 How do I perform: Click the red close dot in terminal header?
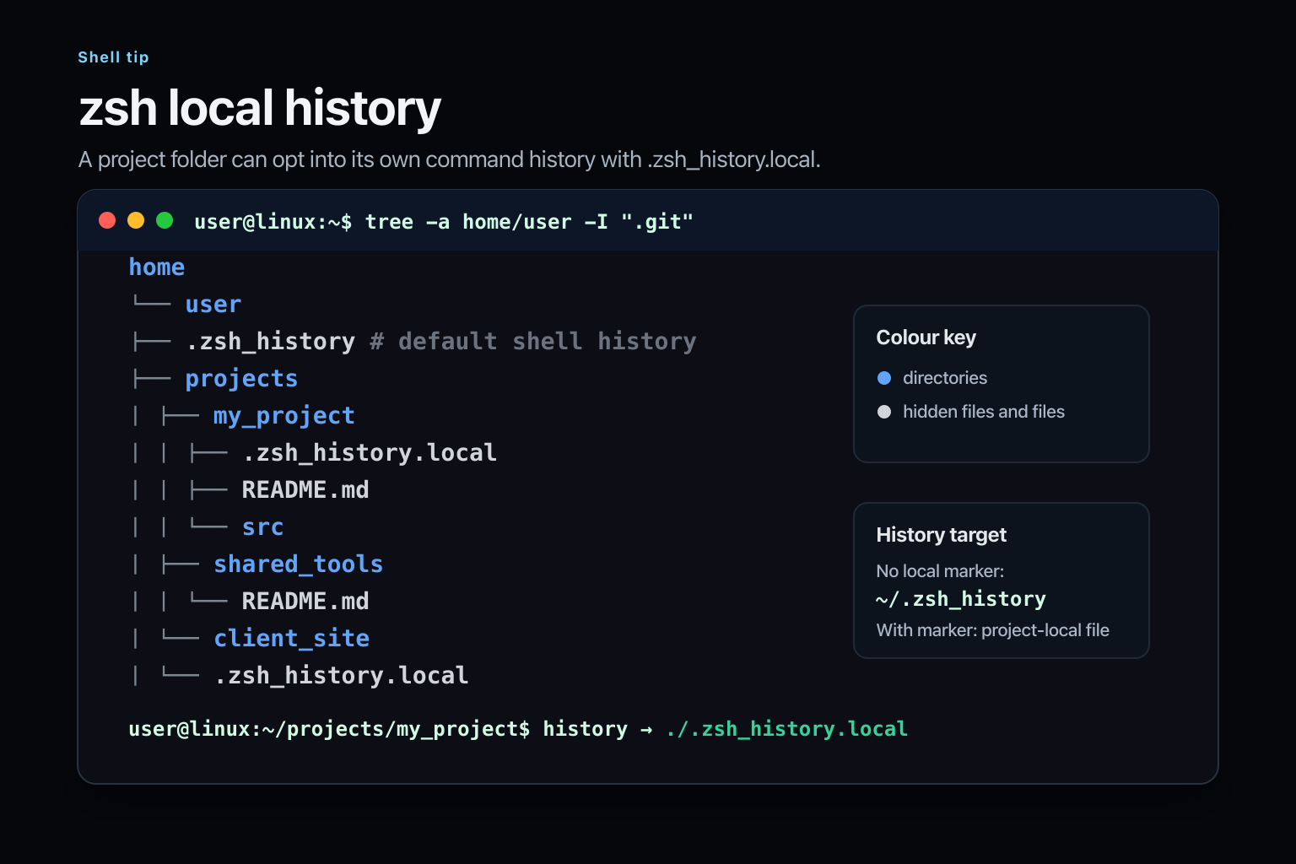click(x=107, y=220)
